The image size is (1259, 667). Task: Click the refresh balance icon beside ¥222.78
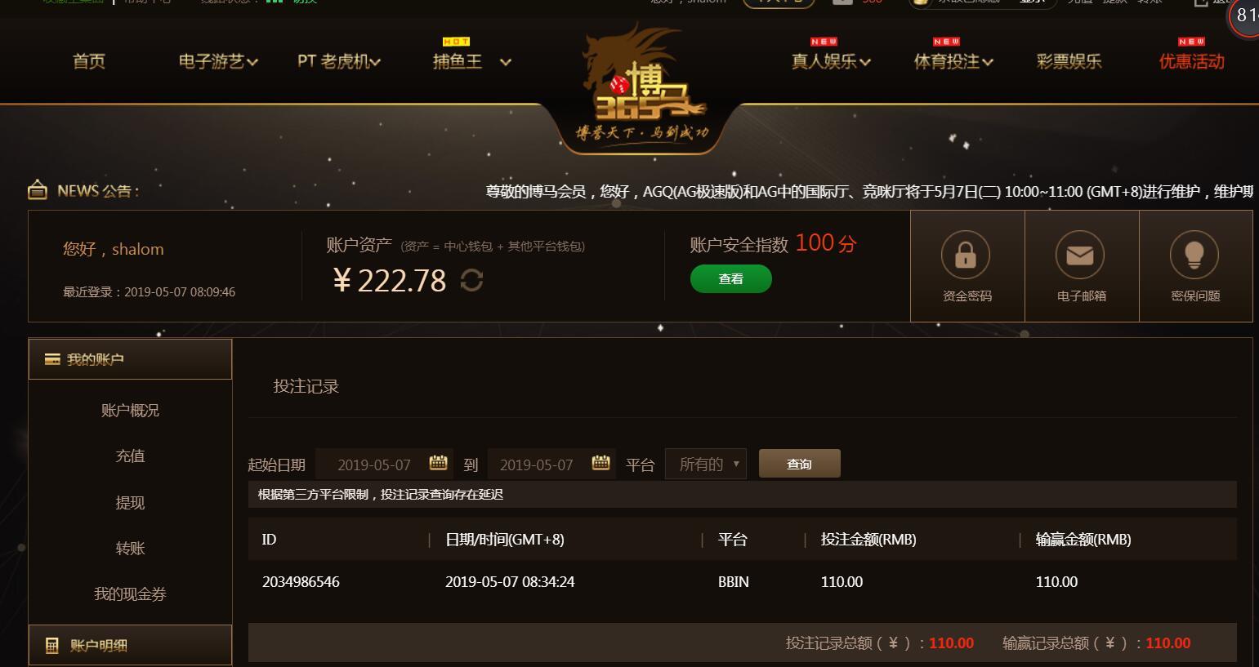click(x=471, y=280)
